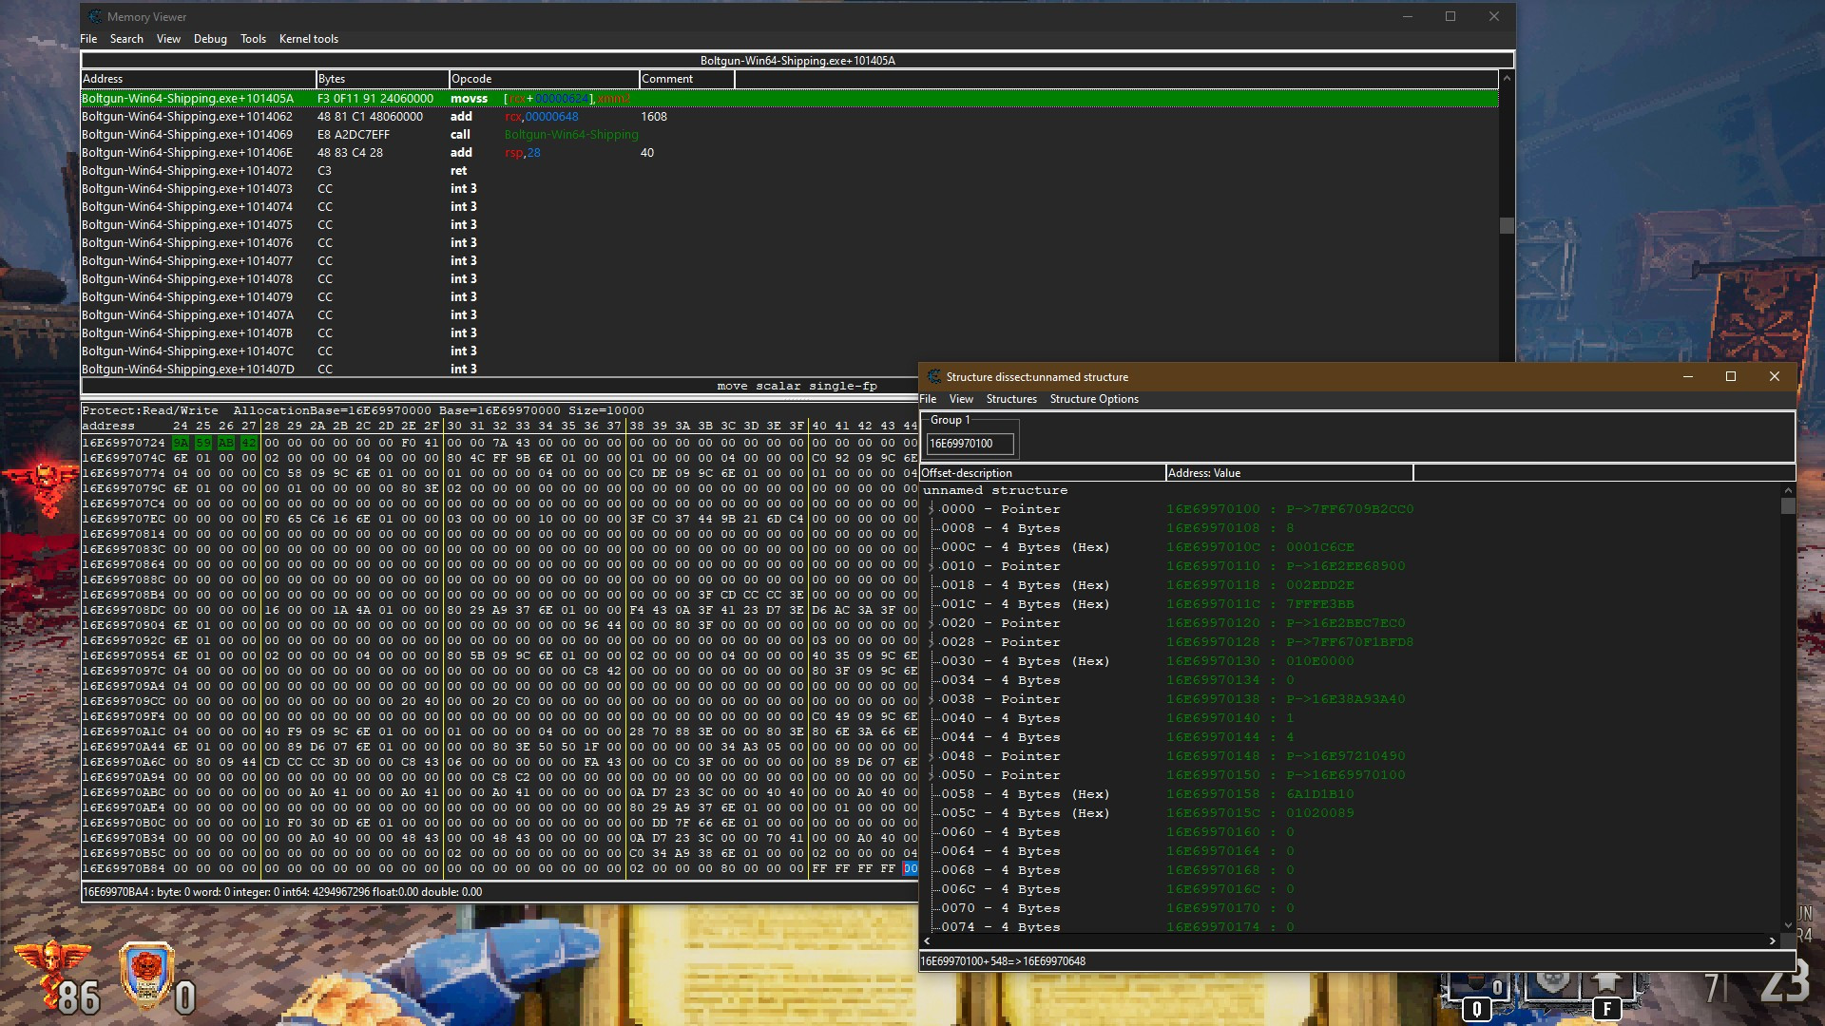Open Structure dissect File menu

pyautogui.click(x=929, y=399)
